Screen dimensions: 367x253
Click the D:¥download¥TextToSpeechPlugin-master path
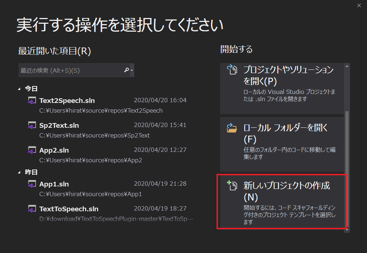tap(116, 219)
